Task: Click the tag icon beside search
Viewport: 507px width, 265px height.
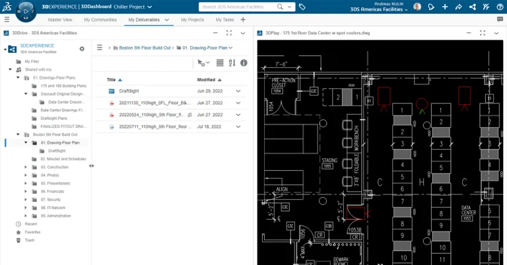Action: tap(302, 7)
